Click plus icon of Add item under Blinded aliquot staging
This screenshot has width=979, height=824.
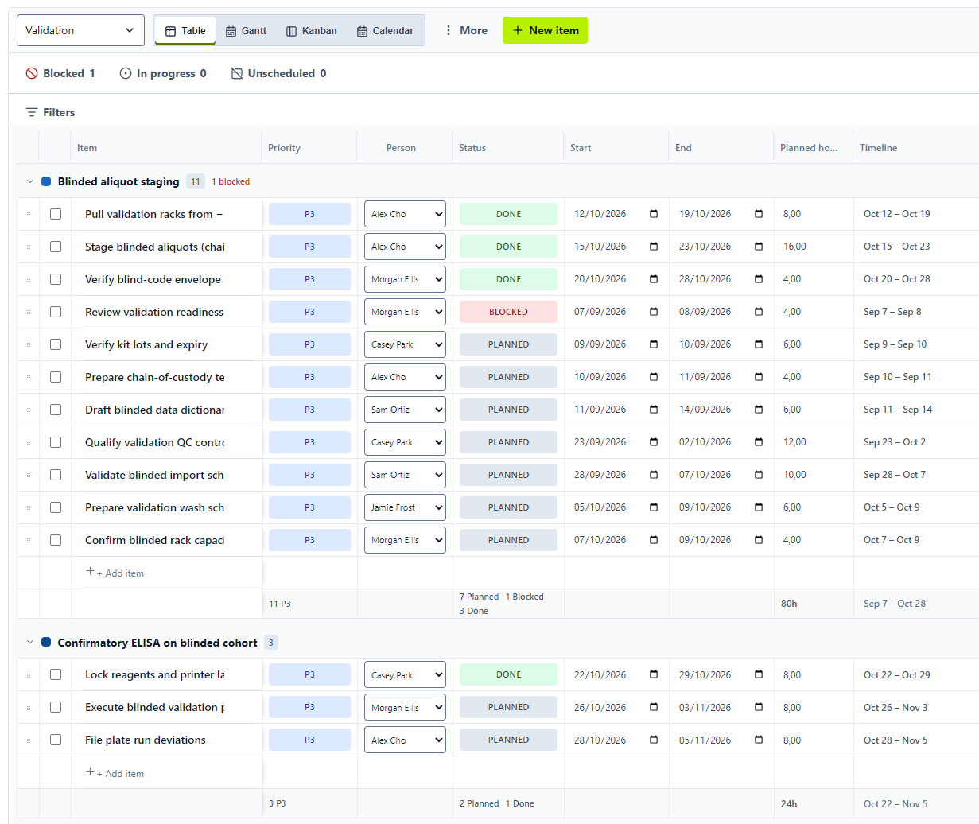click(90, 572)
